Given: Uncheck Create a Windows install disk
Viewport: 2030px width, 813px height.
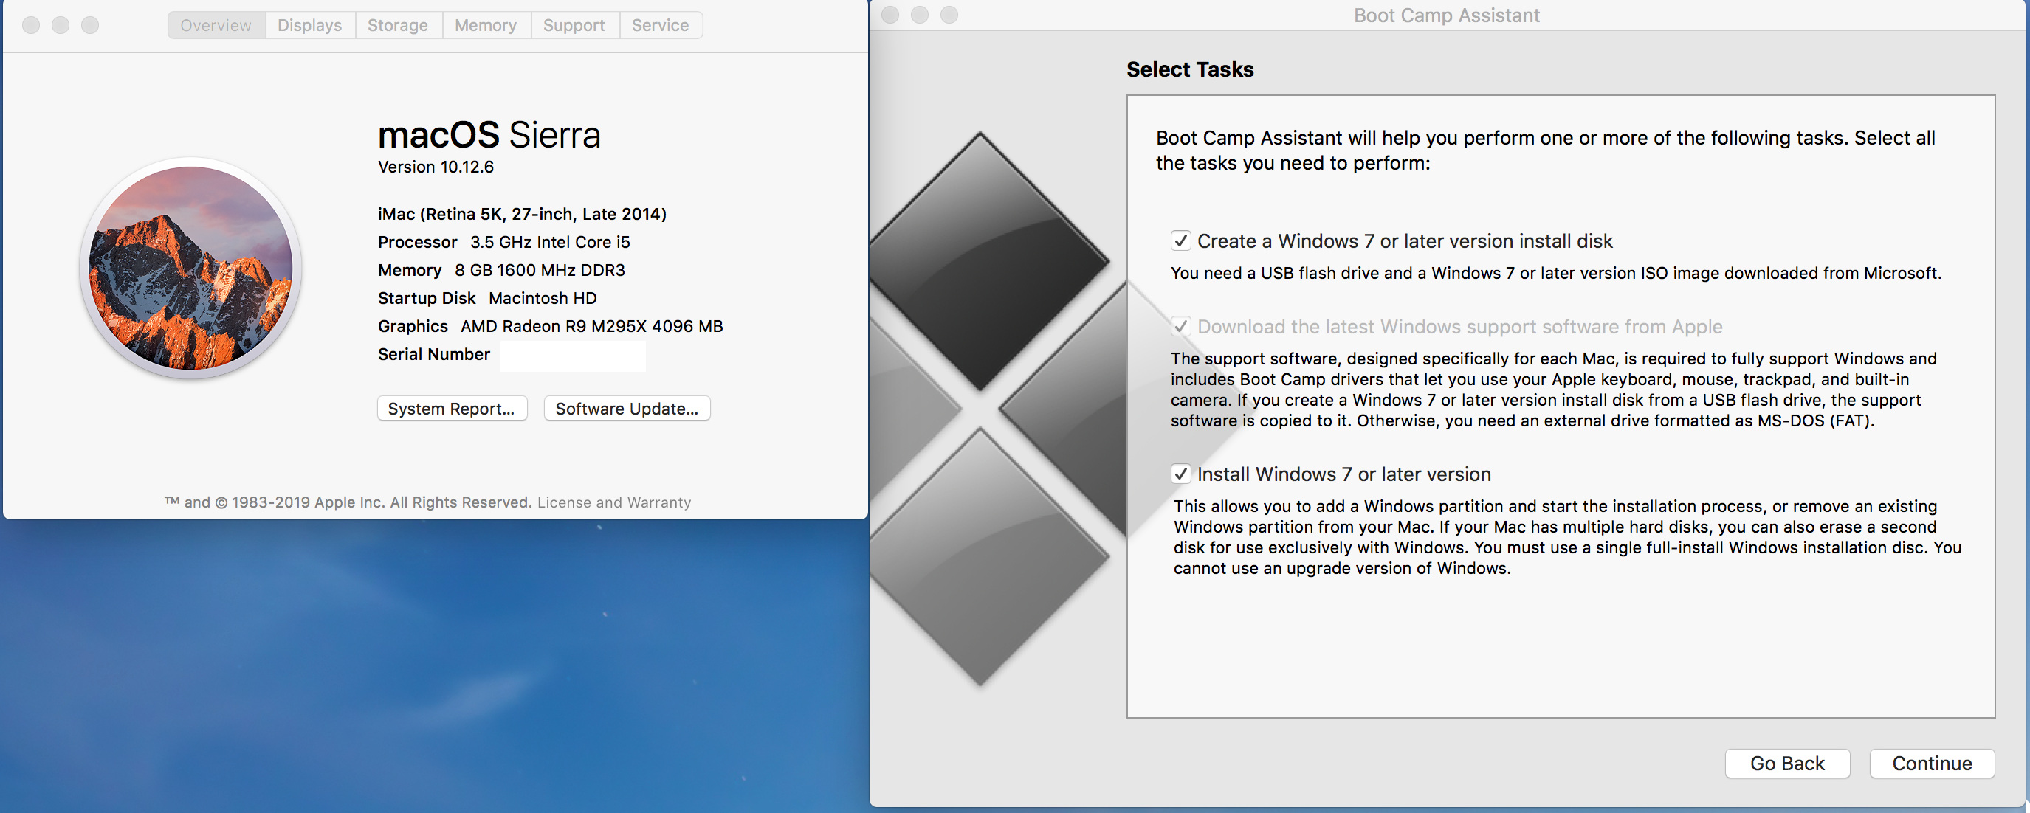Looking at the screenshot, I should [x=1180, y=241].
